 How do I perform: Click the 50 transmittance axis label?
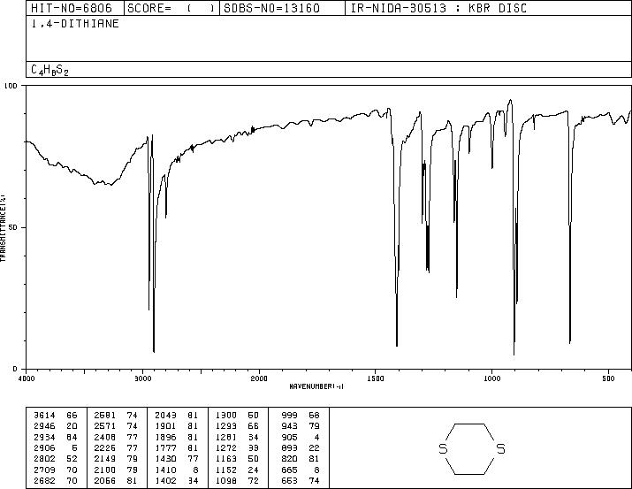14,227
